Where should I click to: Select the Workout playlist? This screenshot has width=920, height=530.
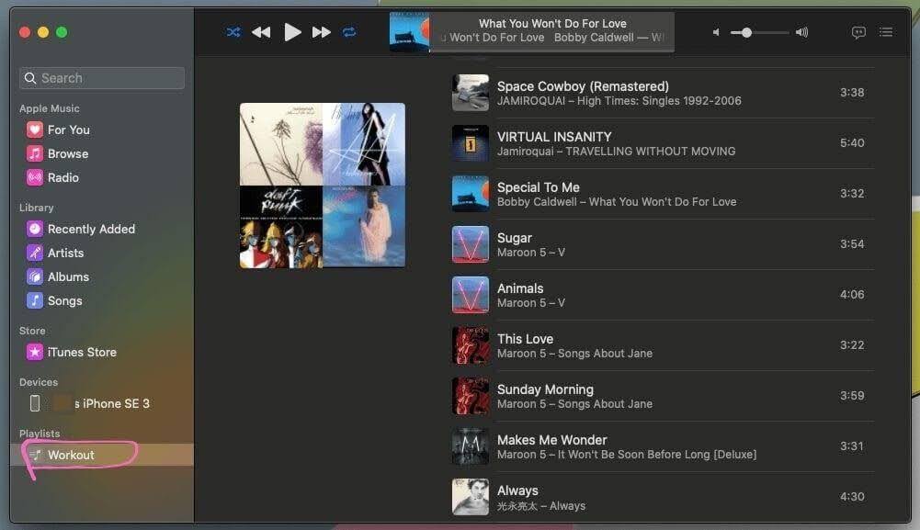tap(102, 455)
